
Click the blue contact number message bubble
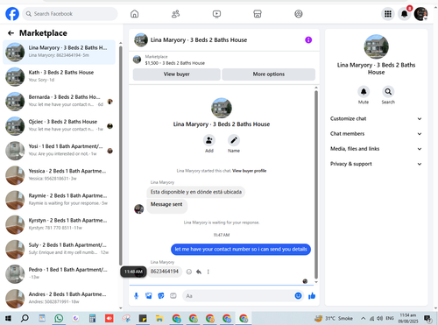tap(241, 250)
